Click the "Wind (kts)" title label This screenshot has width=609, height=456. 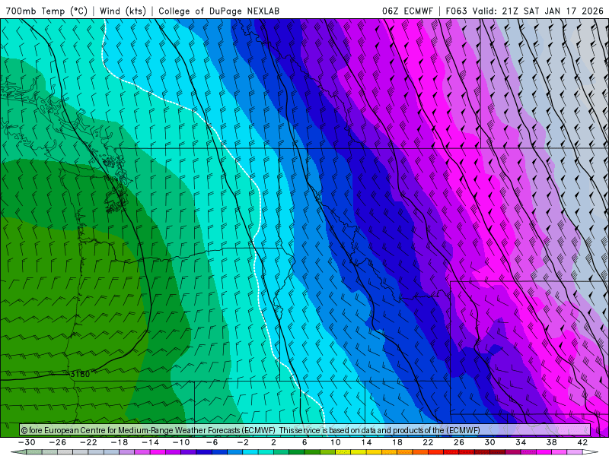pyautogui.click(x=123, y=11)
